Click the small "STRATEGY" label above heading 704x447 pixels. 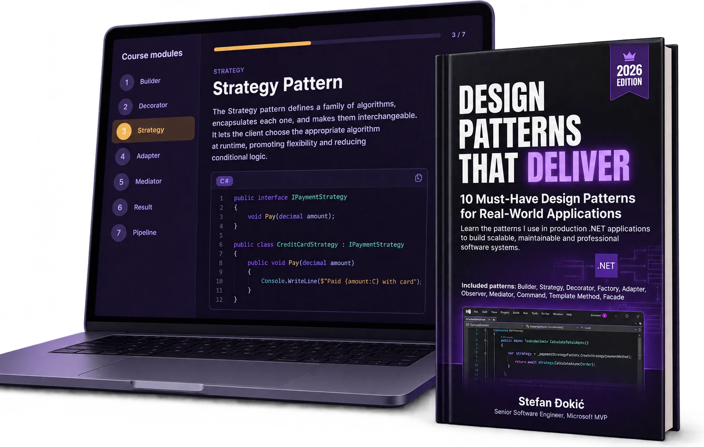click(229, 70)
